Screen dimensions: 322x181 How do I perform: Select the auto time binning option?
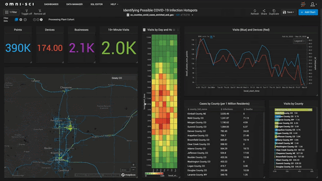click(x=204, y=36)
